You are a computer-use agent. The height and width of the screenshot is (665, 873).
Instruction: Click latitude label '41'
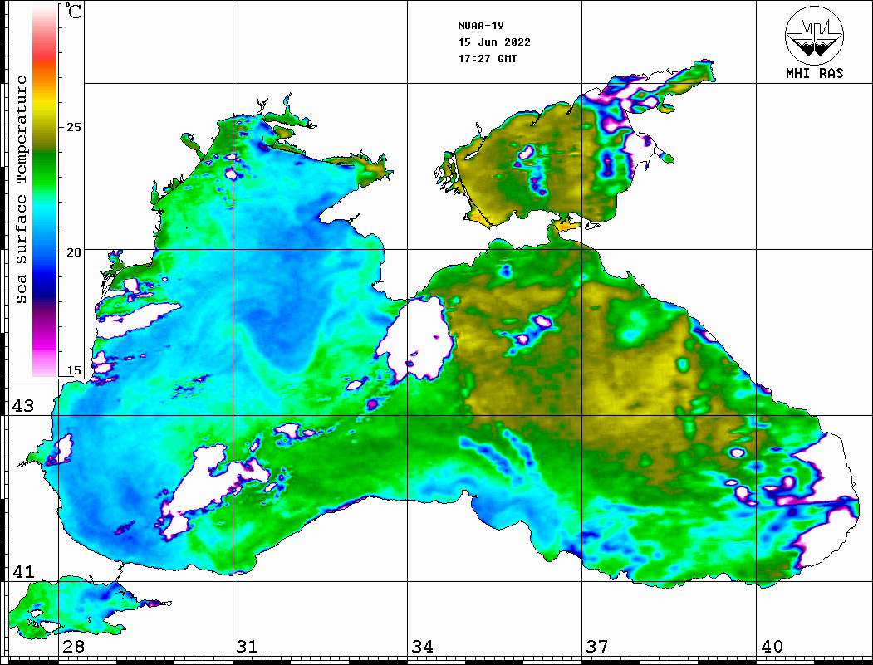23,571
